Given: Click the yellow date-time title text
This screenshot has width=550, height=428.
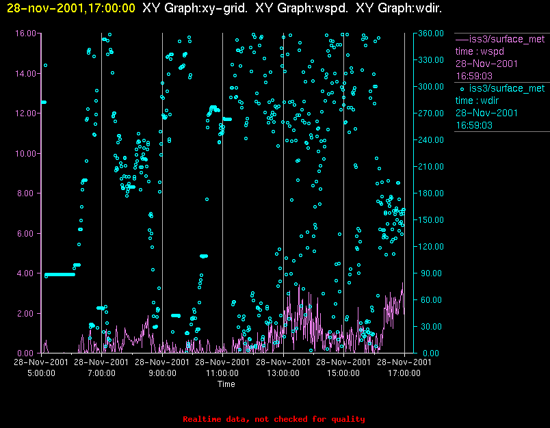Looking at the screenshot, I should point(71,8).
